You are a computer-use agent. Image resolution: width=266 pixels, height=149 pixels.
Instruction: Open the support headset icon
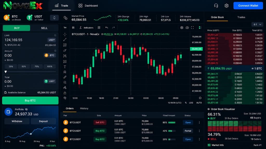[x=216, y=6]
